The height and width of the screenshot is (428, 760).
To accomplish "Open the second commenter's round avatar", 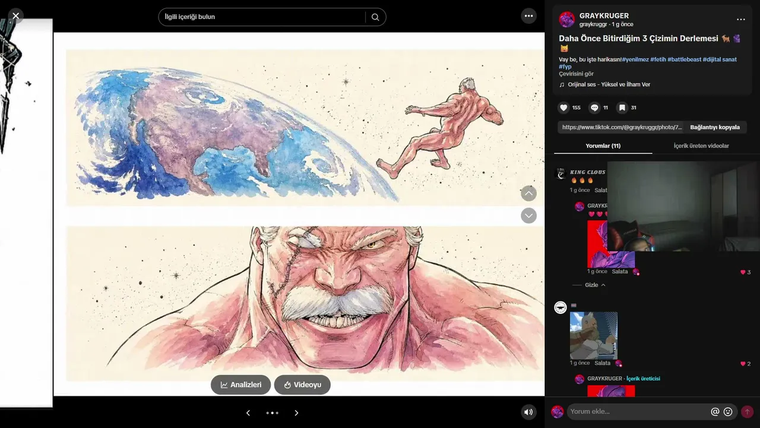I will coord(560,307).
